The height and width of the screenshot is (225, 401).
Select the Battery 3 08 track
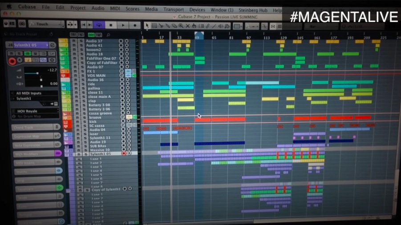click(x=99, y=105)
